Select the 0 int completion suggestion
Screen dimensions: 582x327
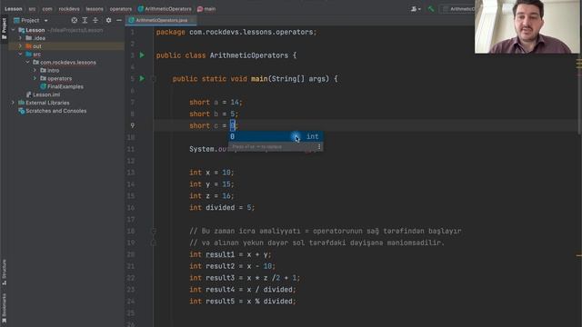pos(275,136)
